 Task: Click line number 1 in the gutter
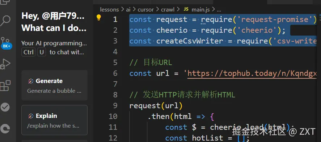click(115, 19)
